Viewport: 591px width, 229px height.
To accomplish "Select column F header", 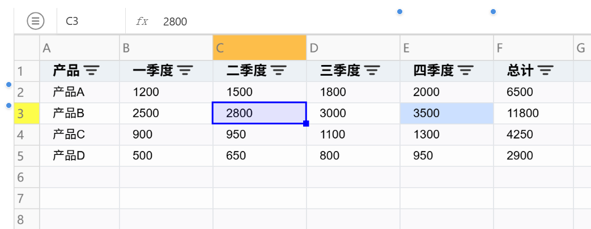I will coord(533,49).
